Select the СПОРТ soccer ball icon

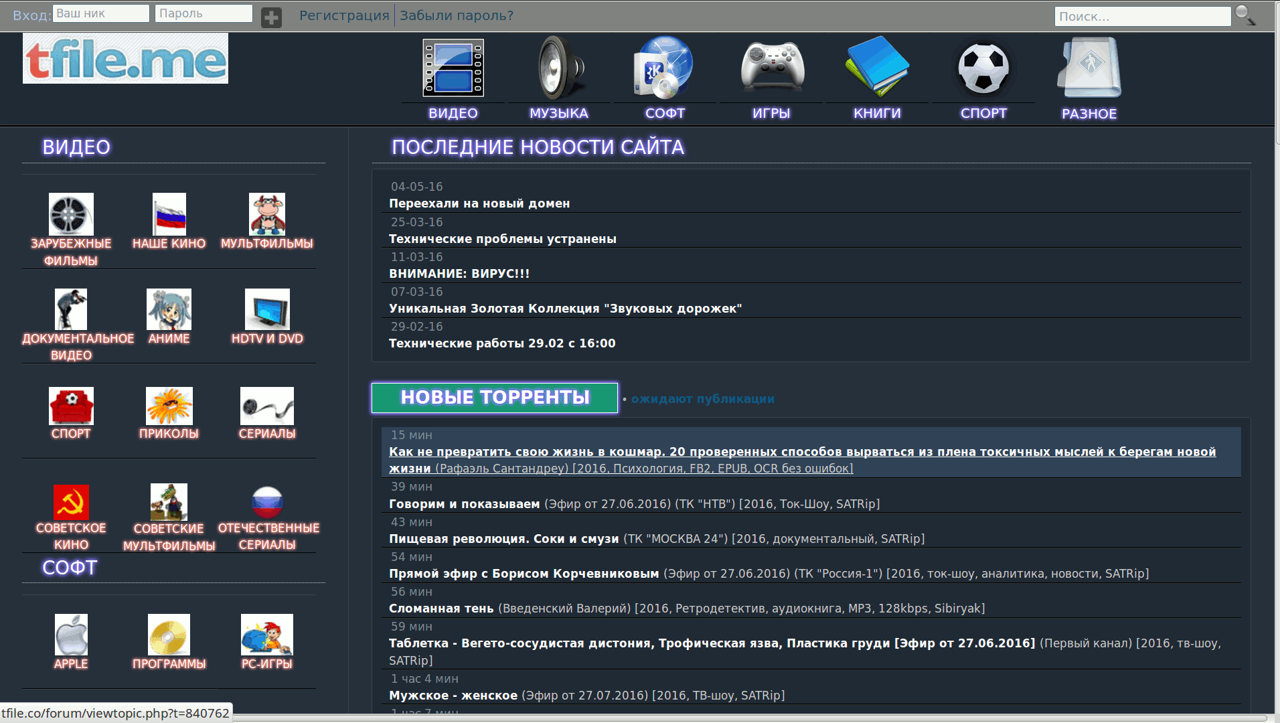tap(983, 67)
